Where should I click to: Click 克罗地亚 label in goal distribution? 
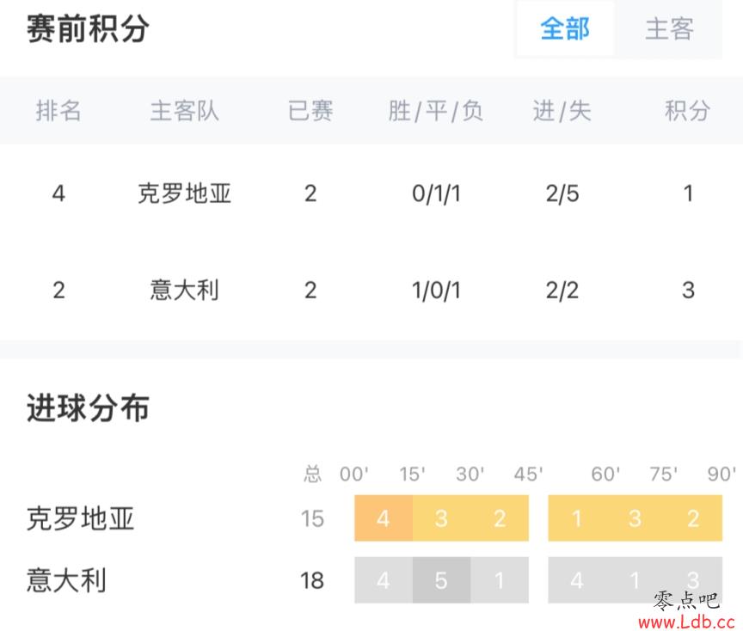(81, 518)
